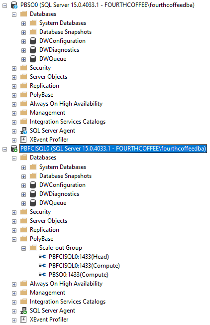Image resolution: width=210 pixels, height=325 pixels.
Task: Click Databases folder icon under PBSO0
Action: [23, 13]
